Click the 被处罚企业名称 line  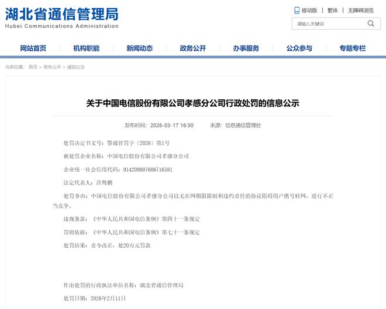click(x=126, y=156)
